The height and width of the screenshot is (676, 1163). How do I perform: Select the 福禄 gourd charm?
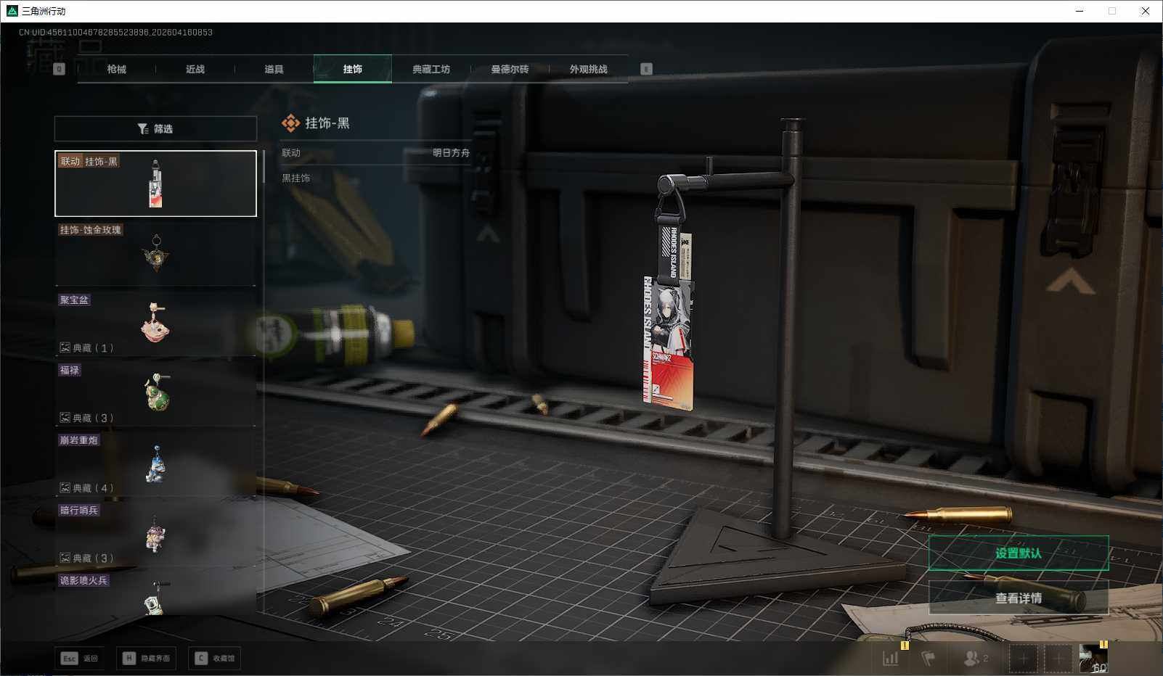point(155,393)
